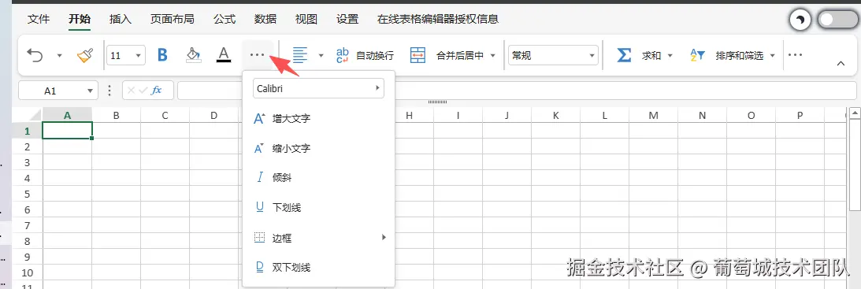
Task: Choose 下划线 underline from the menu
Action: (x=318, y=208)
